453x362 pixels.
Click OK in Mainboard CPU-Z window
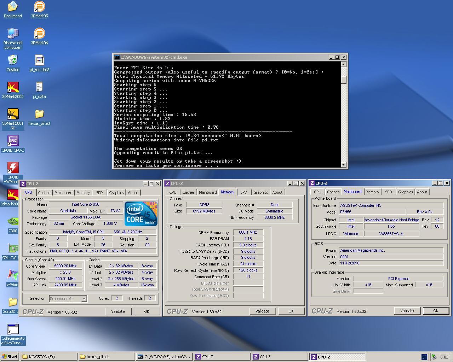(x=436, y=311)
